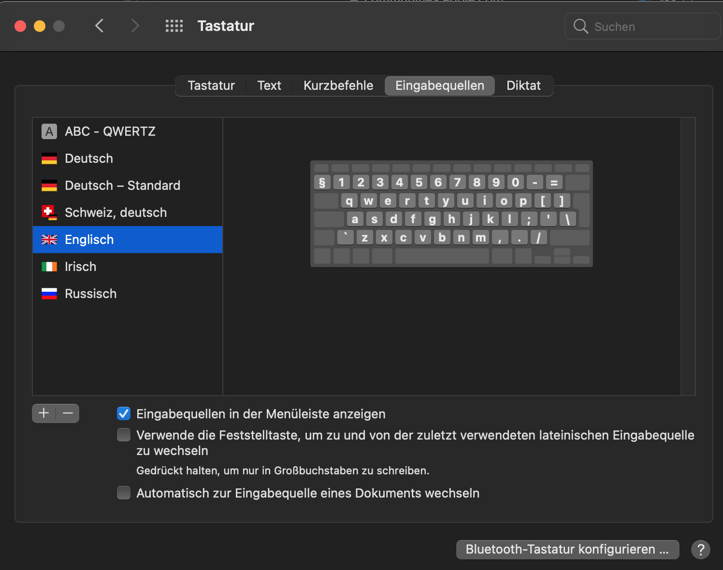Click the forward navigation arrow
This screenshot has width=723, height=570.
coord(135,26)
